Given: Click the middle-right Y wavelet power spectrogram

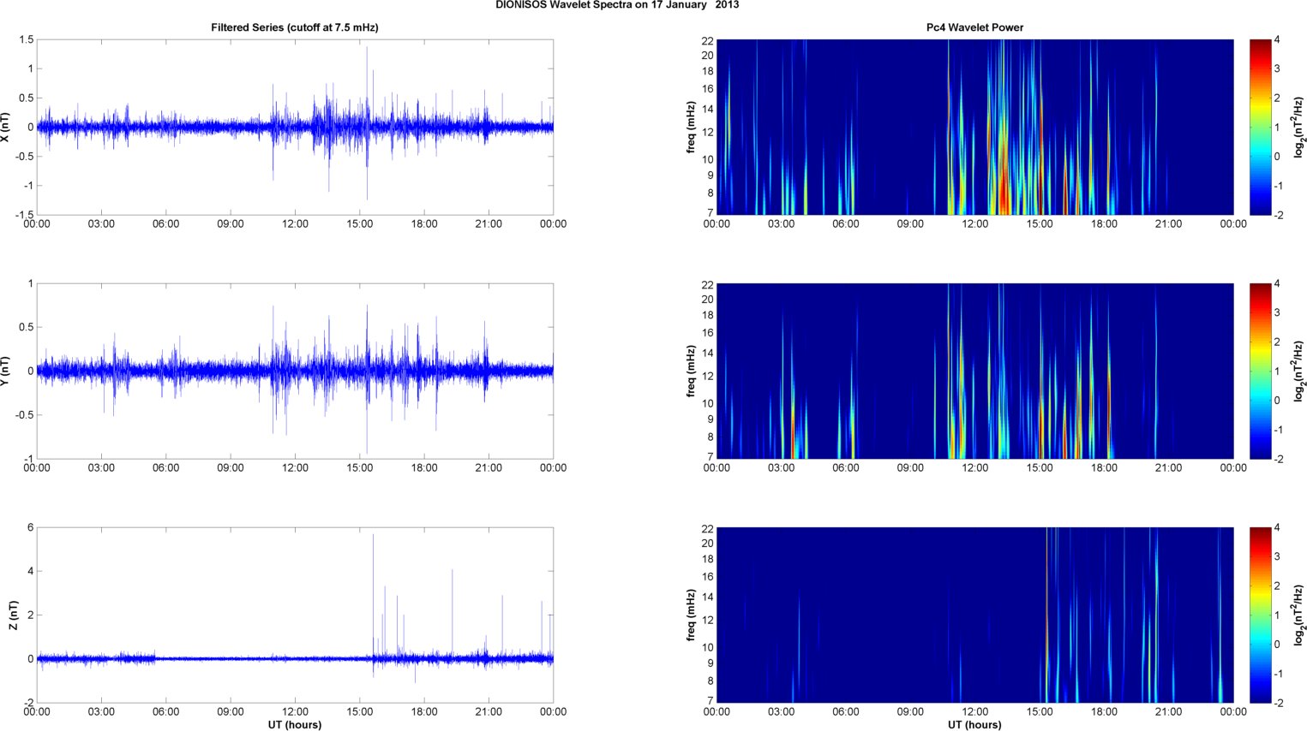Looking at the screenshot, I should click(974, 371).
